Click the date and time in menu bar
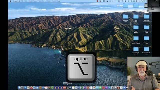This screenshot has width=160, height=90. click(143, 1)
